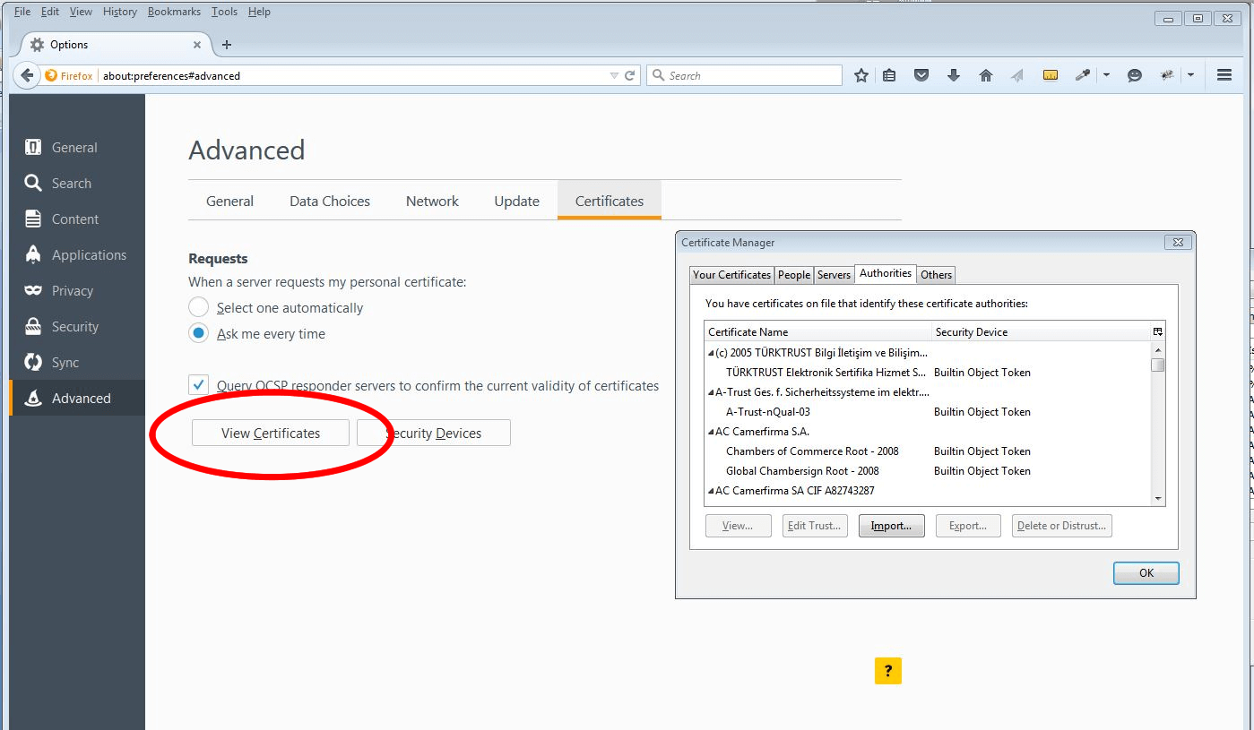Open dropdown arrow next to bug icon
This screenshot has height=730, width=1254.
tap(1190, 75)
